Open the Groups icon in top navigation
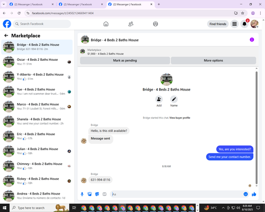This screenshot has height=212, width=265. tap(155, 24)
